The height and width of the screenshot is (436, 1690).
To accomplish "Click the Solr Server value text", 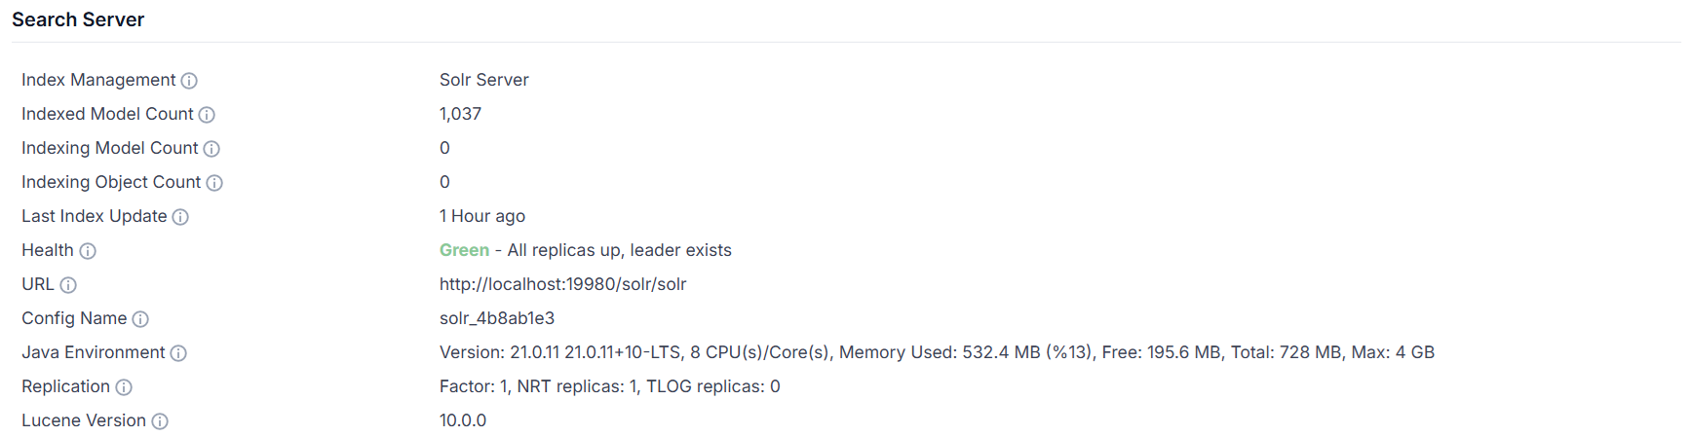I will 484,80.
